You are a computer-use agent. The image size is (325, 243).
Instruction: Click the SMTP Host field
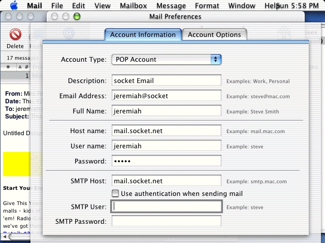(167, 180)
